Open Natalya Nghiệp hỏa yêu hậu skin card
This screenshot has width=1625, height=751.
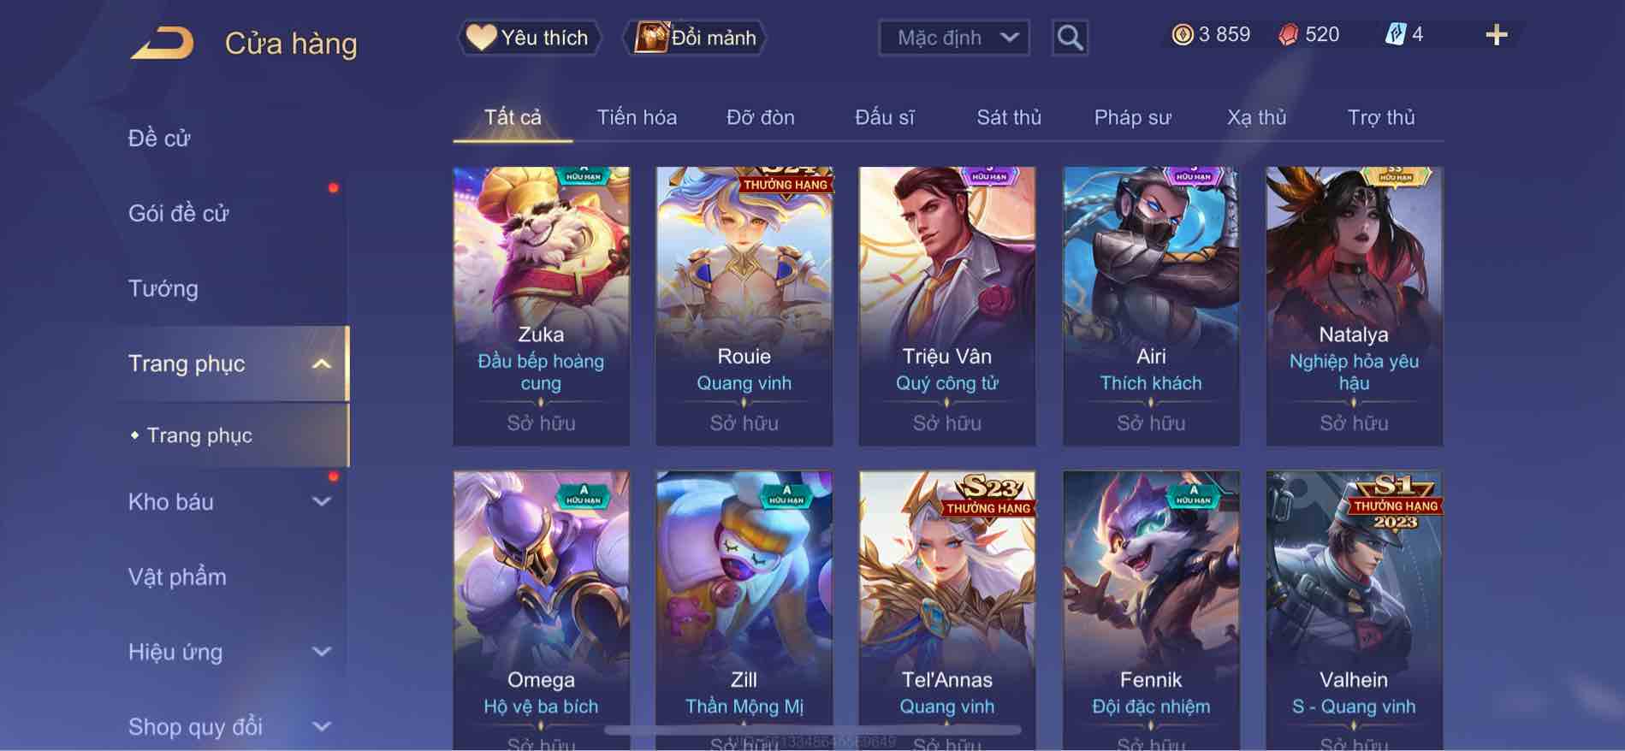[1354, 306]
